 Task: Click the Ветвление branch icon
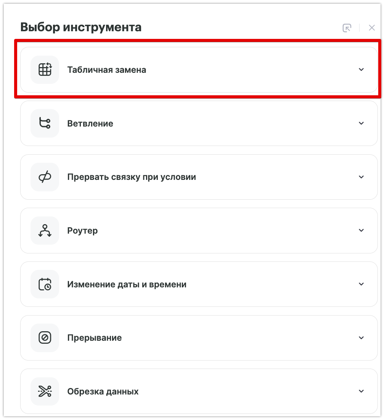pos(45,123)
